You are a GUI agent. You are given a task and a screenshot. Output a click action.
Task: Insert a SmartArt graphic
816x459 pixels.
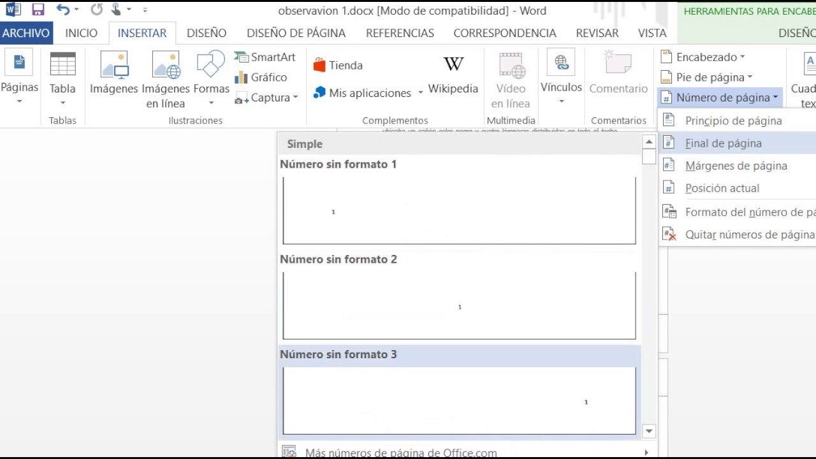(265, 57)
